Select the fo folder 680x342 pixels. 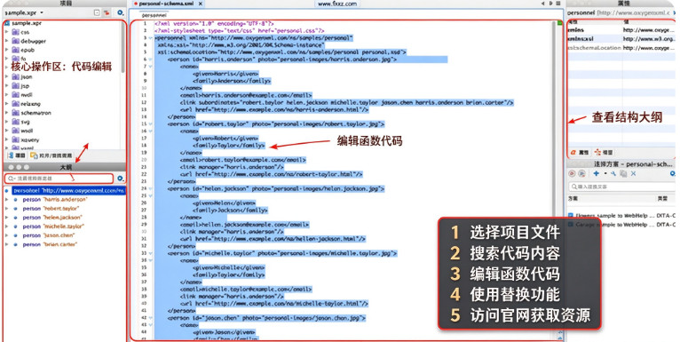tap(20, 59)
